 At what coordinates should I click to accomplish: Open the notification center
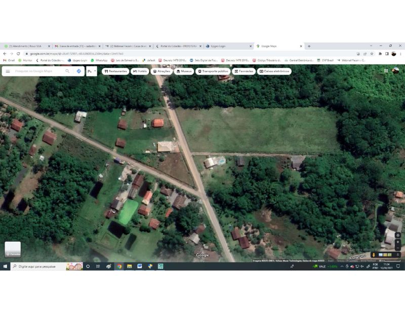coord(398,266)
